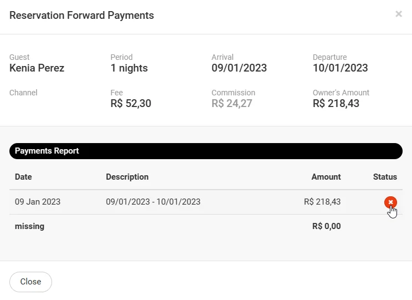Click the Amount column header
This screenshot has height=300, width=412.
click(x=326, y=177)
